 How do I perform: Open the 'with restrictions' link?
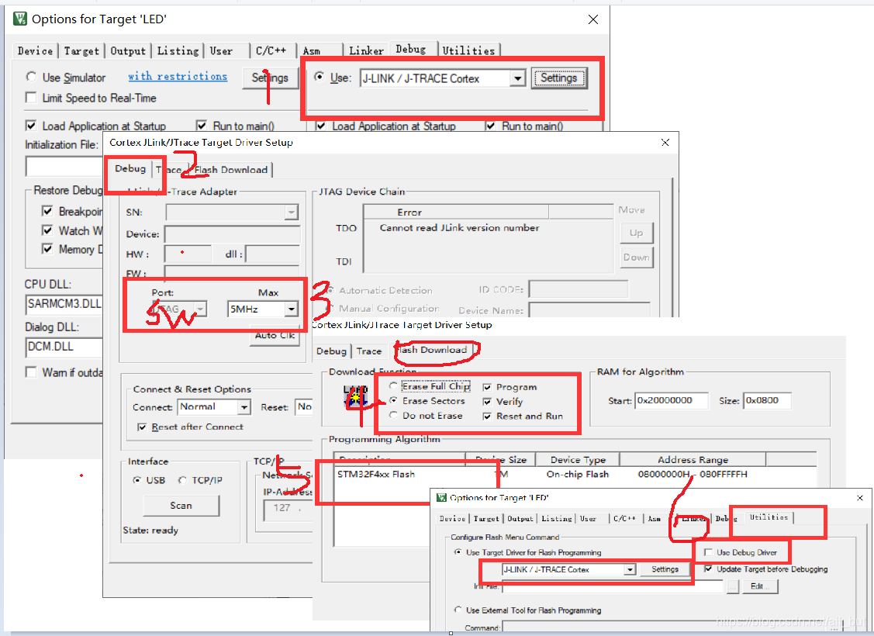[178, 76]
